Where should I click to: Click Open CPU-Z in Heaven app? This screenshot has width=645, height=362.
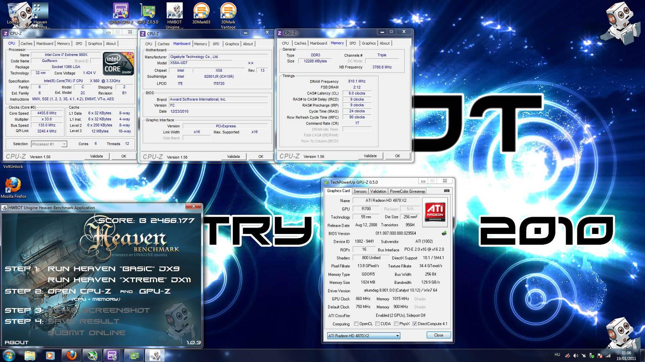79,291
